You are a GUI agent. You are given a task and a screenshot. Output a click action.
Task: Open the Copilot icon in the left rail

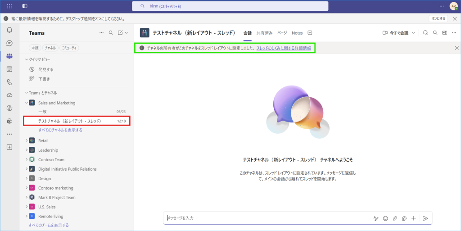click(x=9, y=108)
